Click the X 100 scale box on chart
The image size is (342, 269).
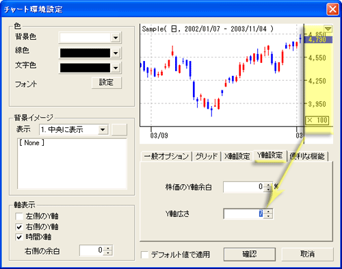point(317,120)
